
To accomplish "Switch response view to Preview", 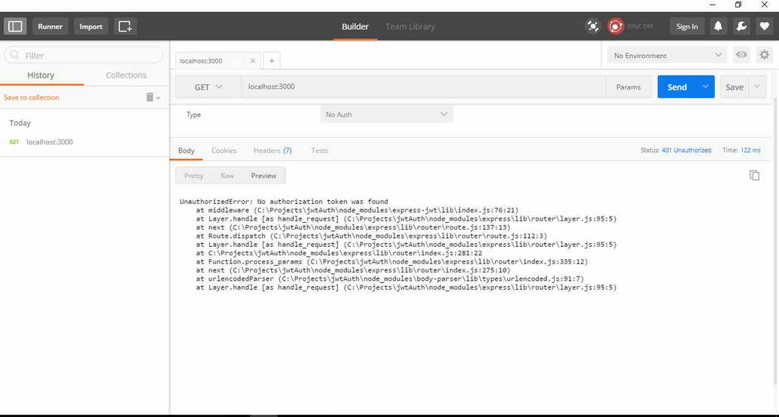I will (264, 175).
